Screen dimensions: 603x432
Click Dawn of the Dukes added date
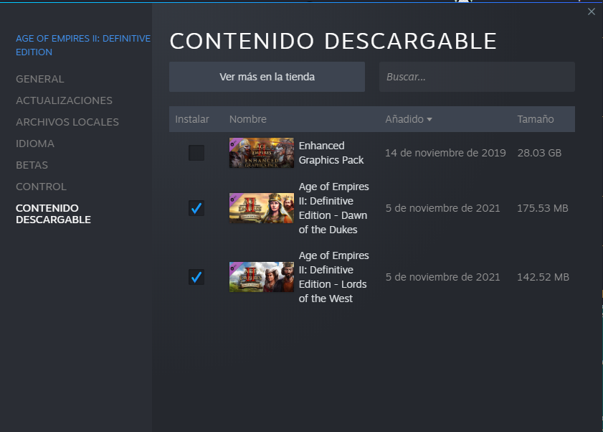click(442, 208)
